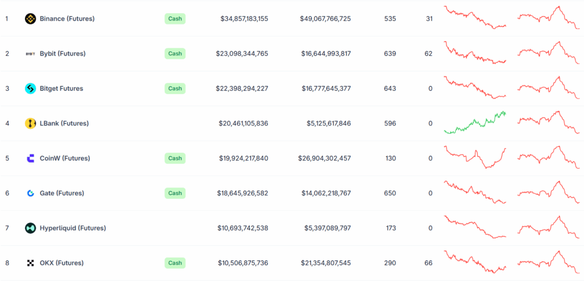Open CoinW's first red sparkline chart

[475, 157]
